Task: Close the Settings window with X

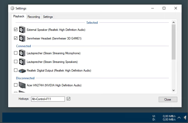Action: (x=176, y=8)
